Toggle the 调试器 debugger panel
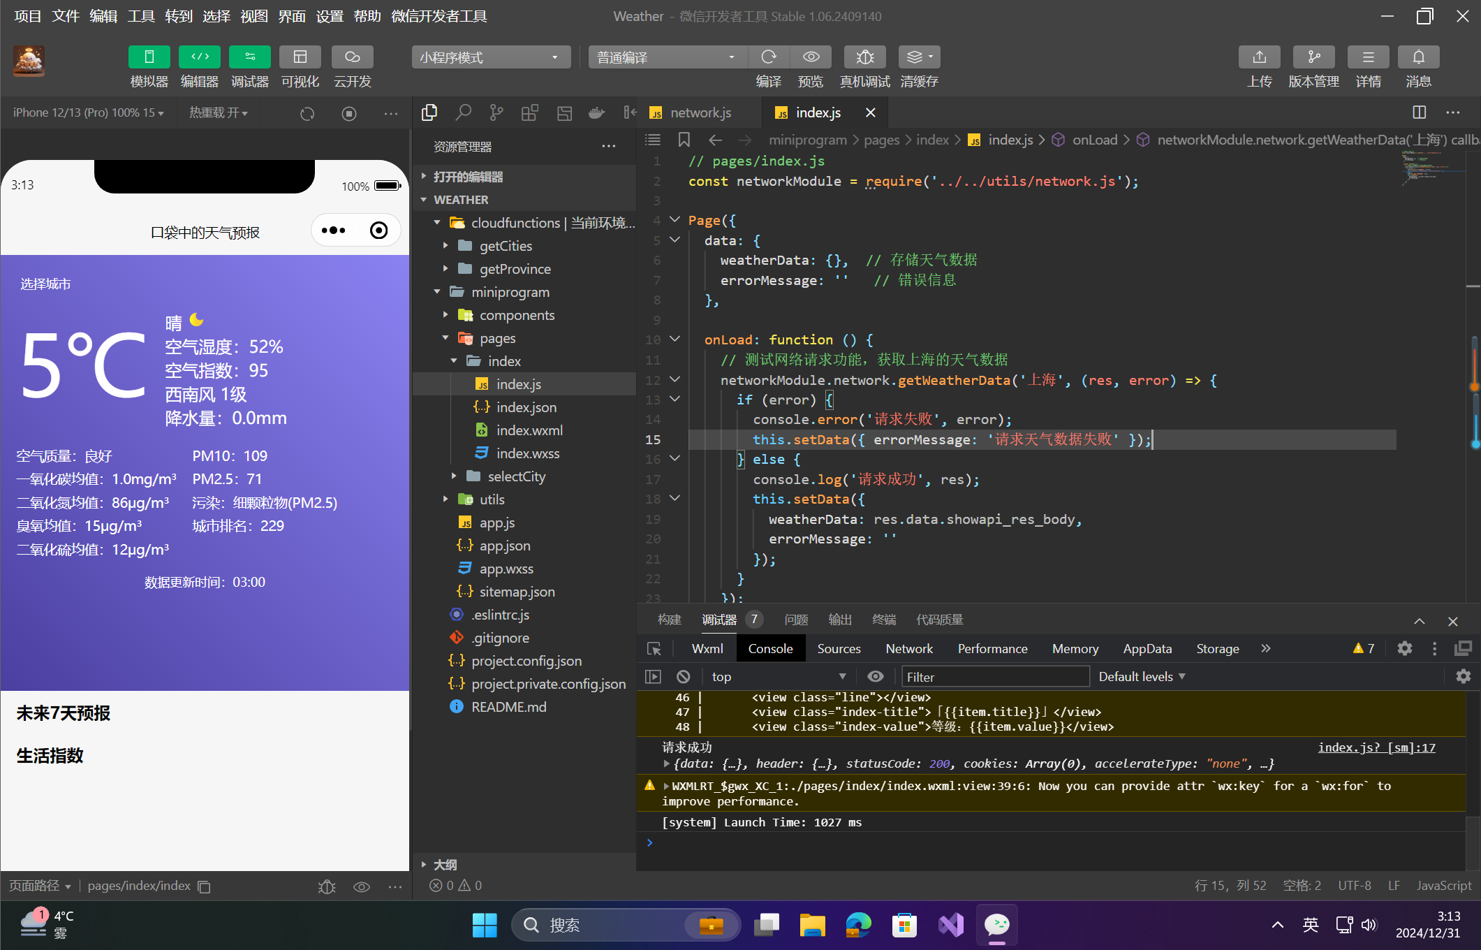The width and height of the screenshot is (1481, 950). 249,57
